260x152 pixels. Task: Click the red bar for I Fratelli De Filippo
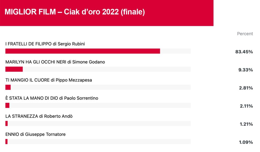point(83,51)
